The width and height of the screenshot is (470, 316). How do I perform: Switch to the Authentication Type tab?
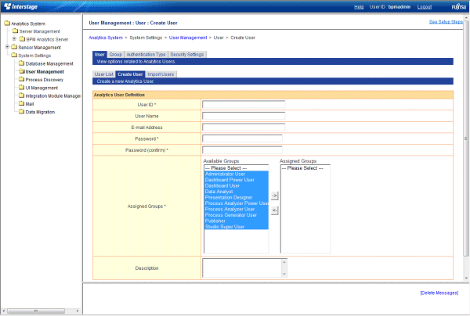146,54
